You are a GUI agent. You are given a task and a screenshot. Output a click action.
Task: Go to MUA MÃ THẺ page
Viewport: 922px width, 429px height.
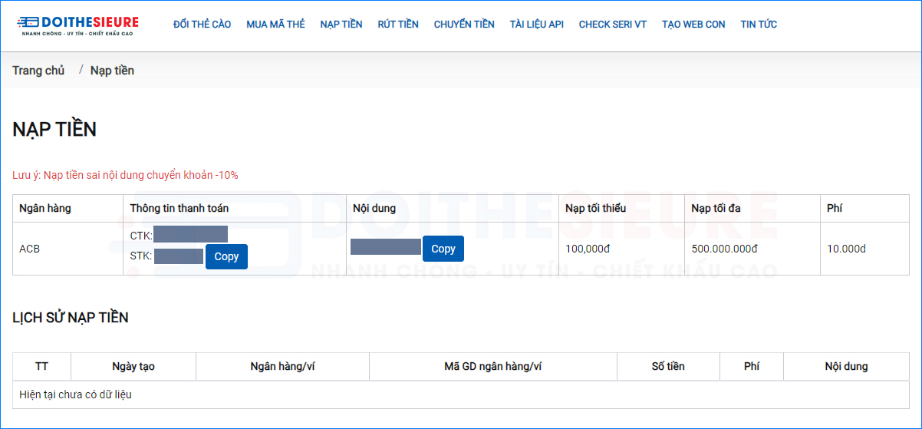(x=275, y=25)
